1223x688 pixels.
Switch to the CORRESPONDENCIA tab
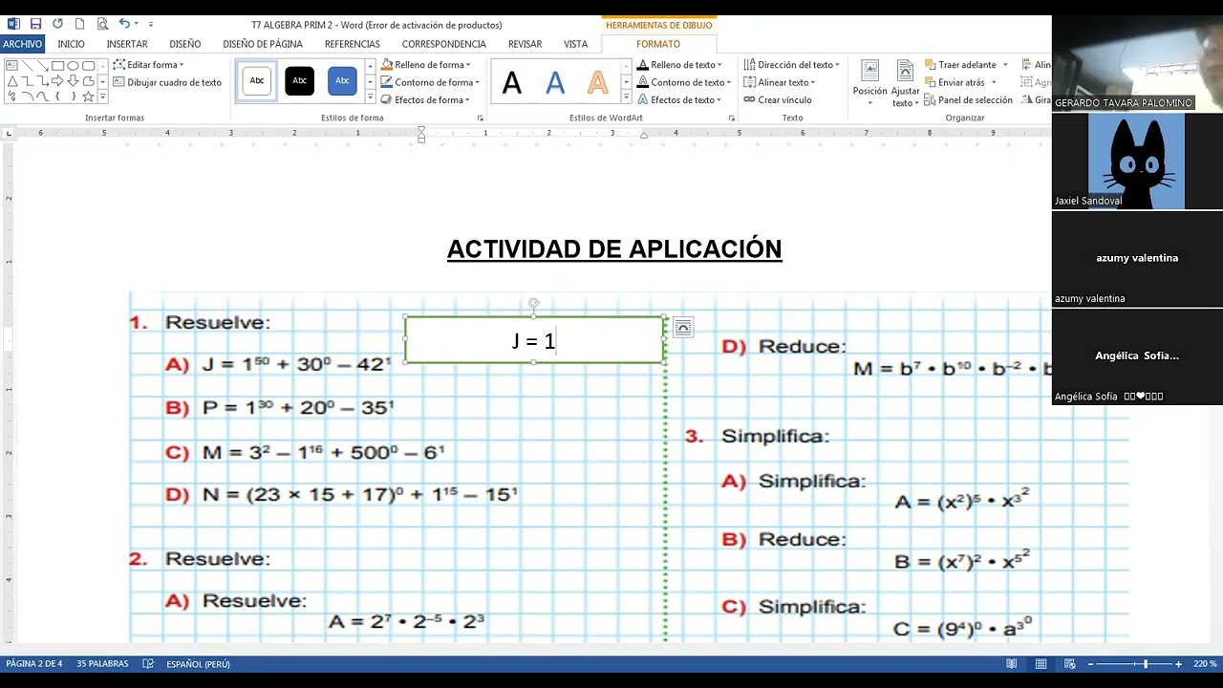(x=444, y=44)
